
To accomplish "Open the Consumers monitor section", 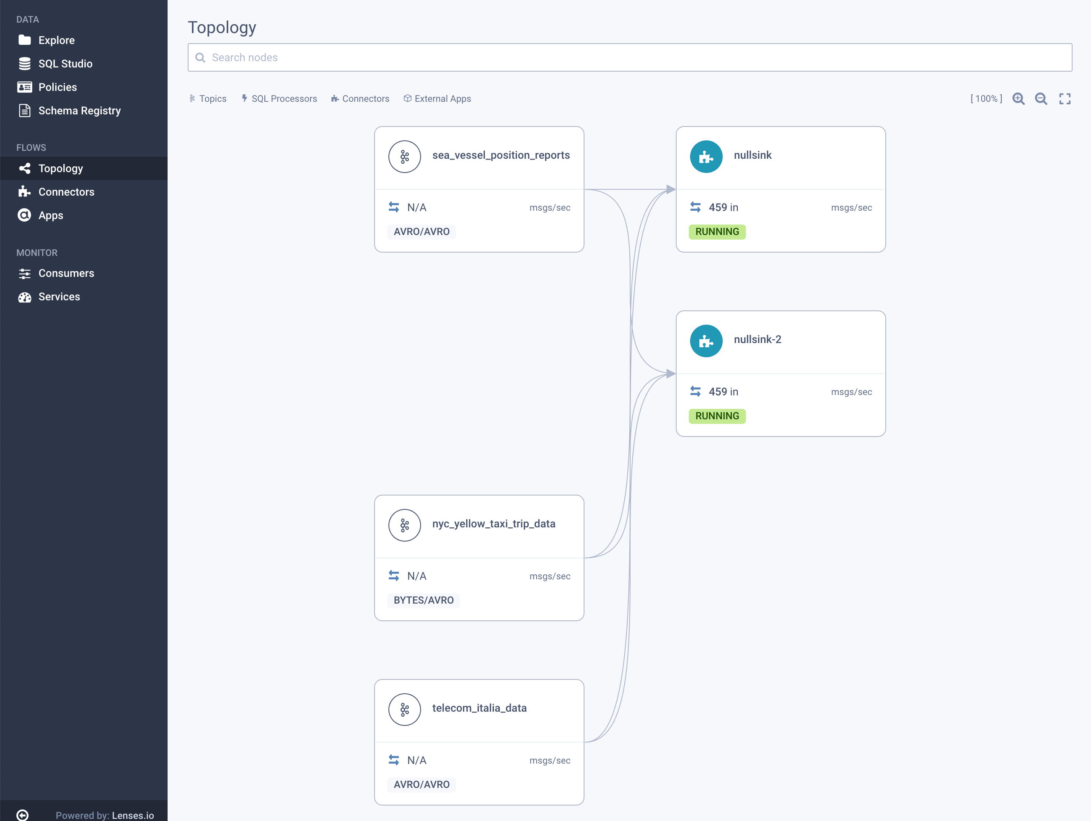I will (67, 274).
